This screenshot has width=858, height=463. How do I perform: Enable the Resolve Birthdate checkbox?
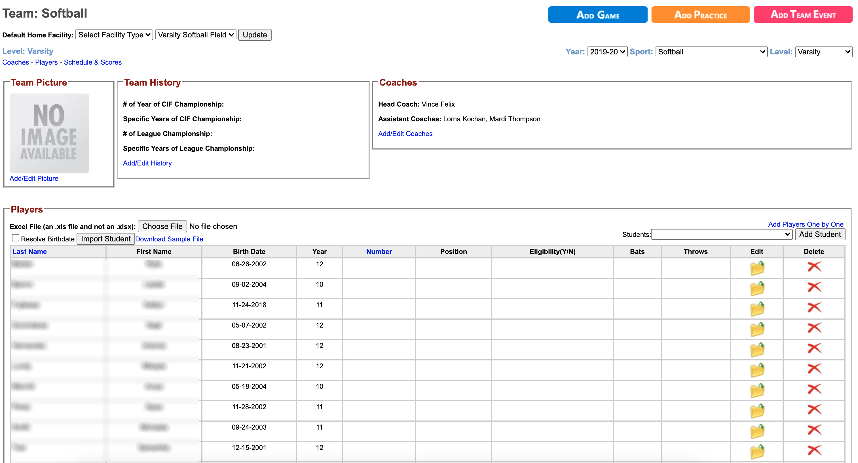(15, 238)
